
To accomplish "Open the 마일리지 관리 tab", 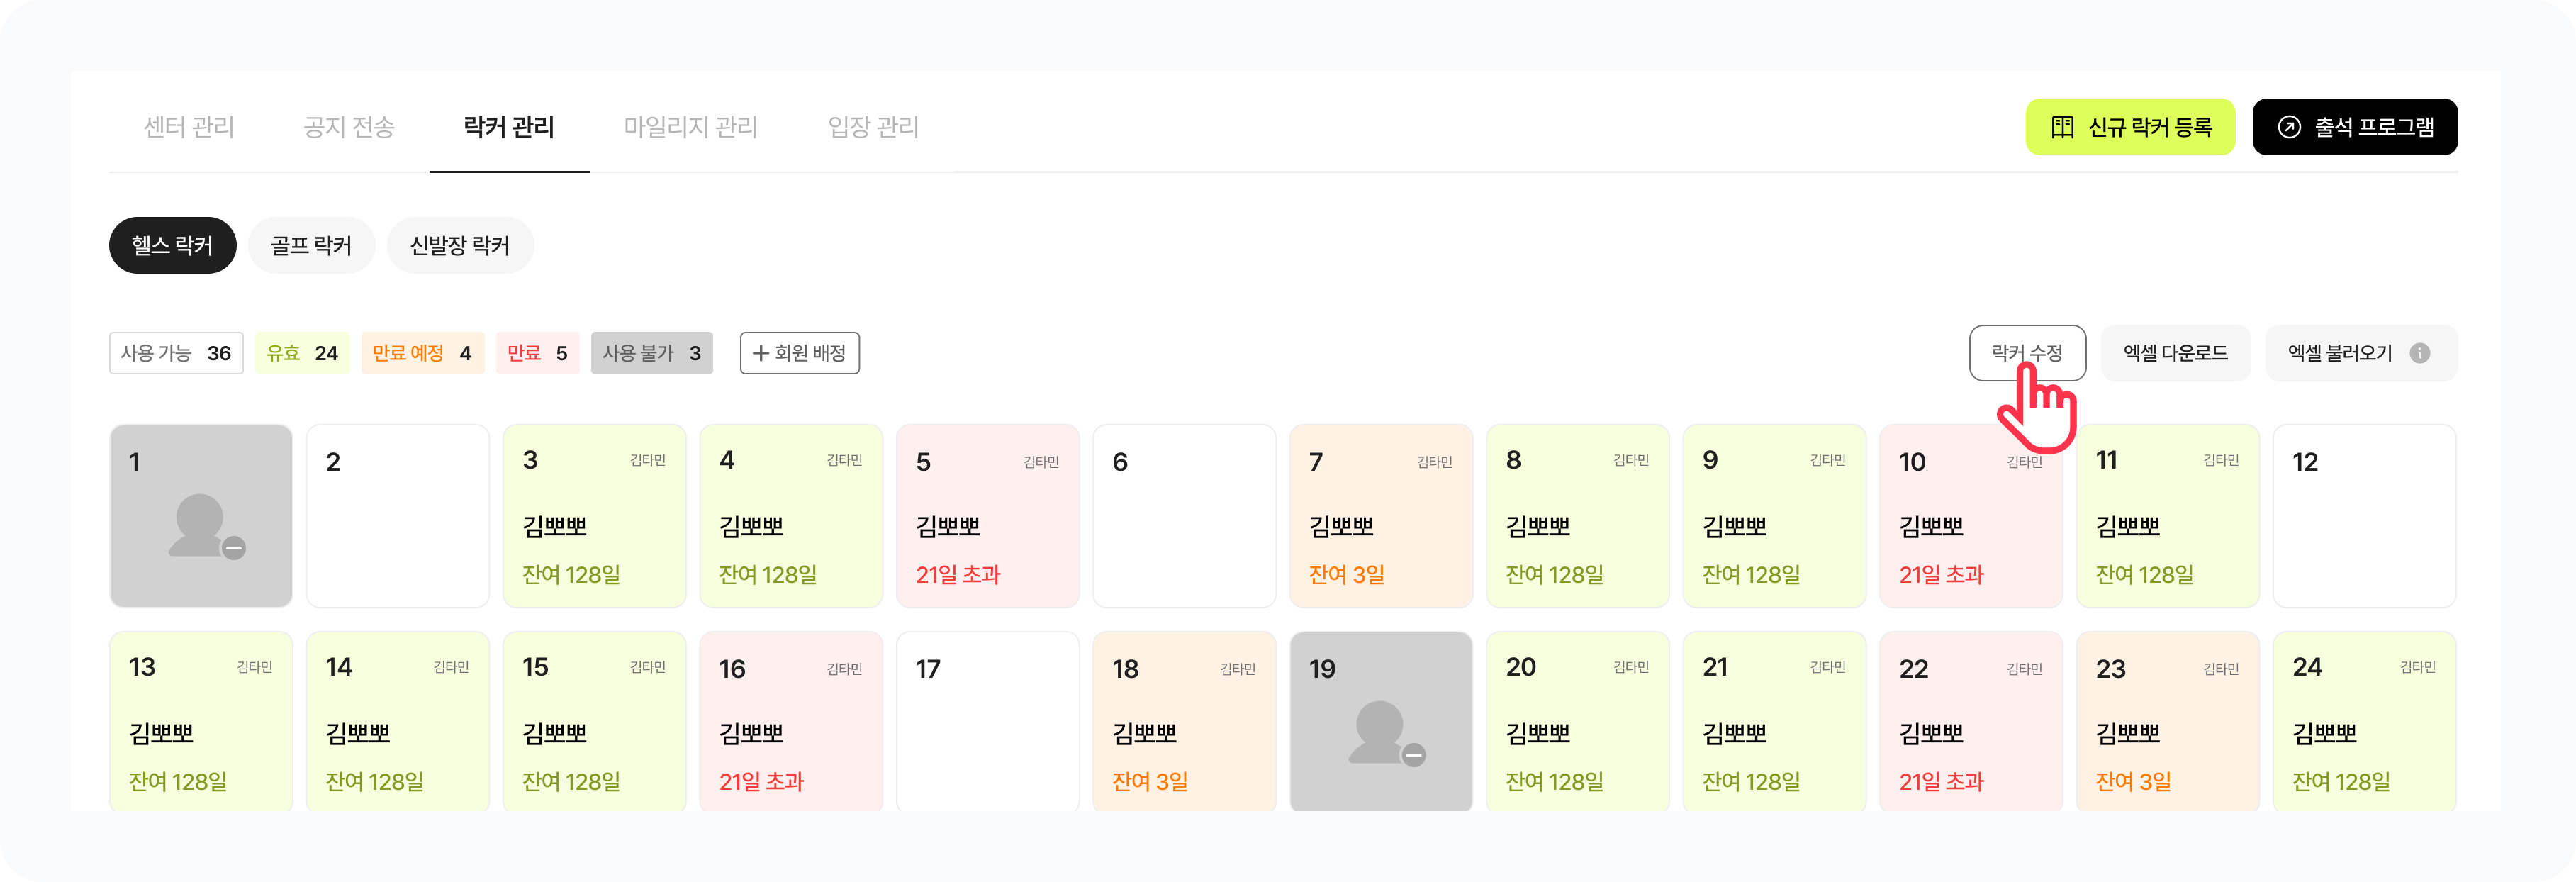I will [x=690, y=127].
